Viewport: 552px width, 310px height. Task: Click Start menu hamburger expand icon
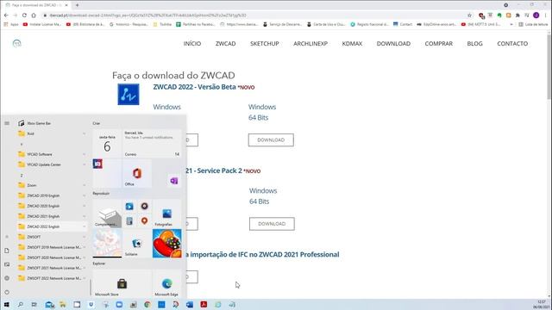tap(7, 123)
